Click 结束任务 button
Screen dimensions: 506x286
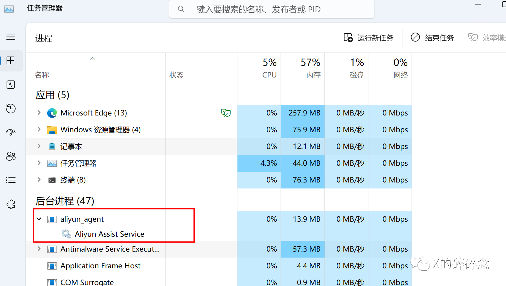[x=432, y=38]
